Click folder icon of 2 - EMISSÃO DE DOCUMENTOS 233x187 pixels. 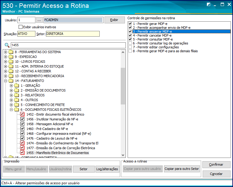pyautogui.click(x=17, y=90)
